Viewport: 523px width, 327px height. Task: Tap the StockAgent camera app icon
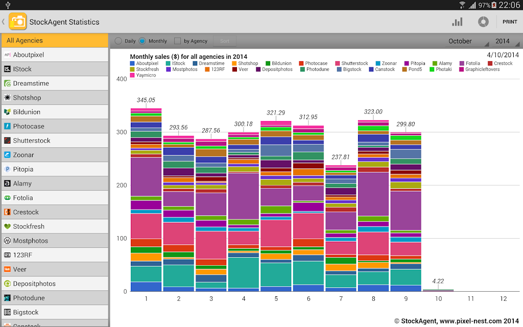click(x=18, y=21)
